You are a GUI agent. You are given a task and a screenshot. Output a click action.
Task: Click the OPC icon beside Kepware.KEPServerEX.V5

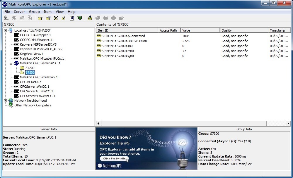pyautogui.click(x=16, y=44)
